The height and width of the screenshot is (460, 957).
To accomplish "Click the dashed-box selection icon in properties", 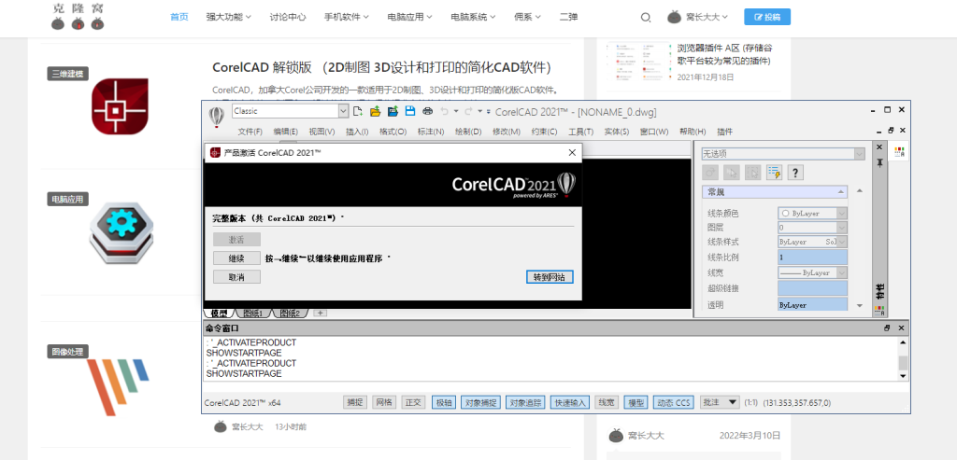I will [753, 173].
